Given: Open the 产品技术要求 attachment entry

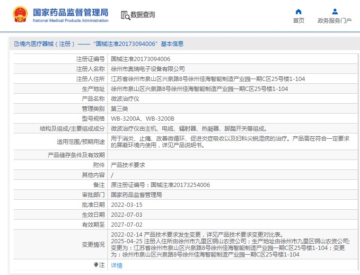Looking at the screenshot, I should point(128,165).
